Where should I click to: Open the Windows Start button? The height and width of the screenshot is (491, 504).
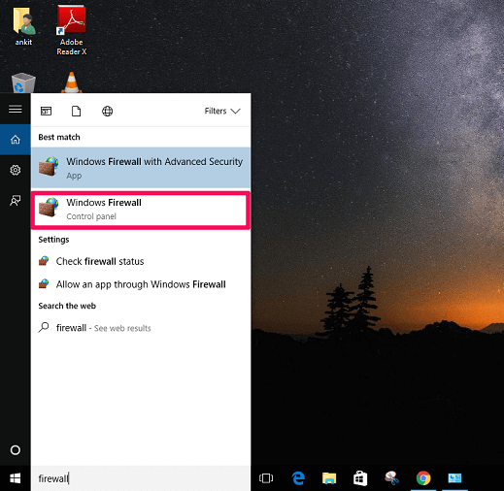tap(16, 478)
